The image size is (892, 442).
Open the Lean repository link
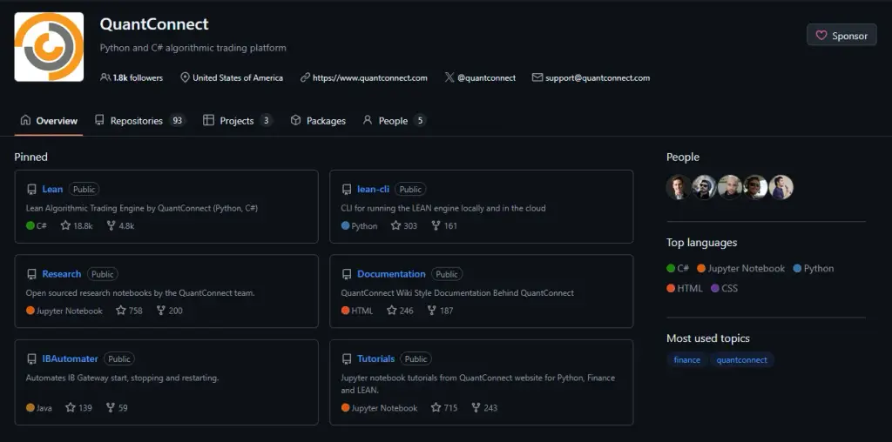click(52, 189)
